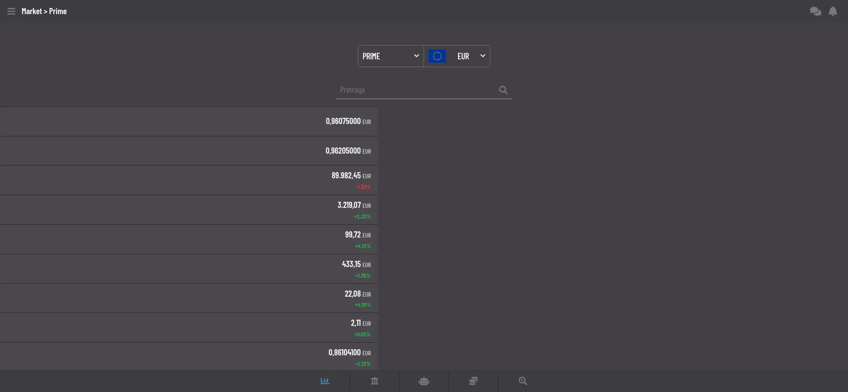Select the row priced 0,96075000 EUR

click(x=189, y=121)
